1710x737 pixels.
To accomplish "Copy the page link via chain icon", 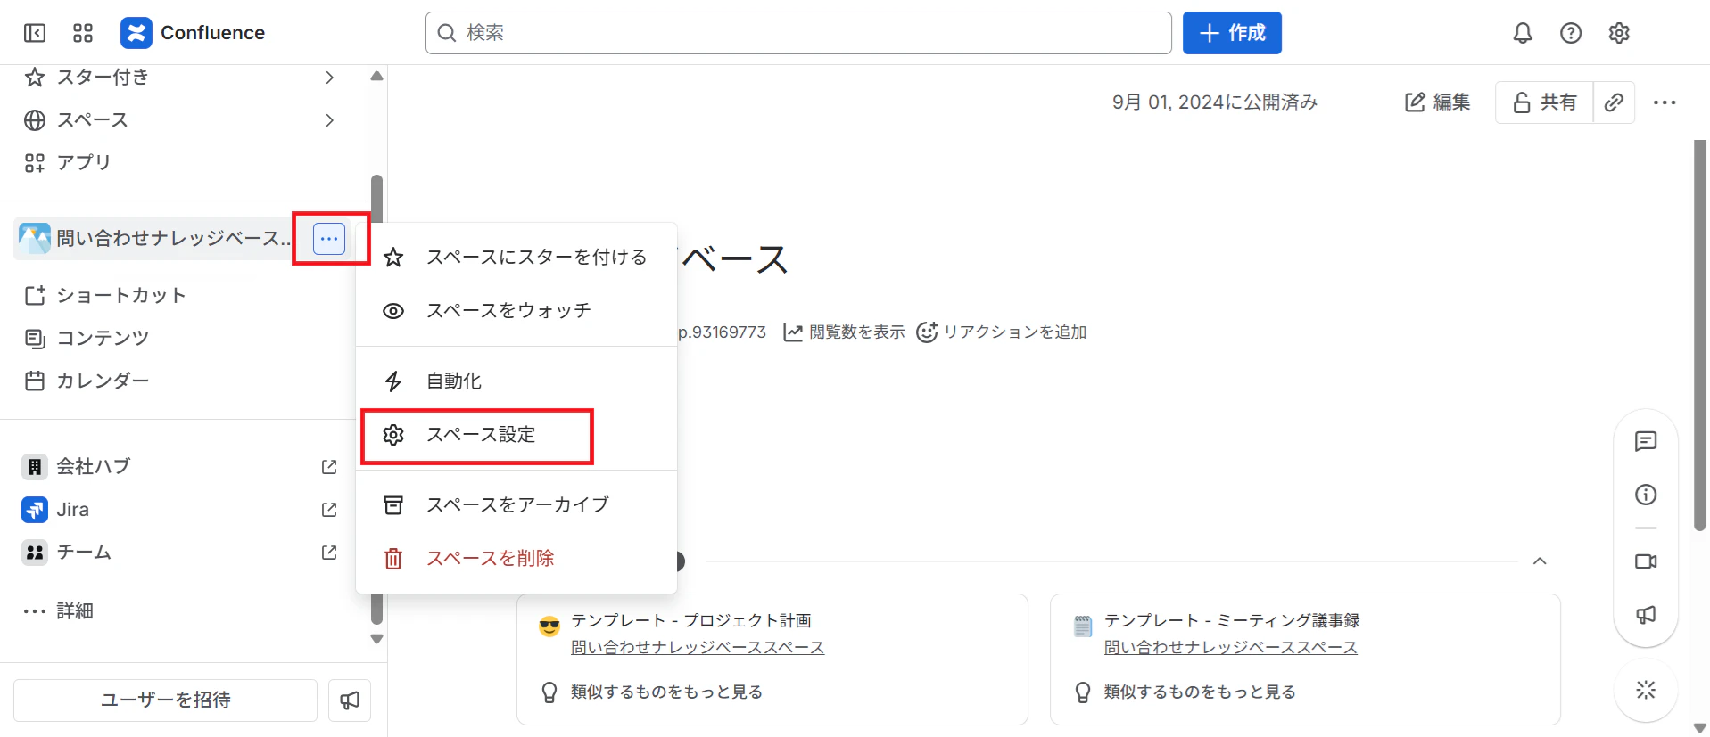I will coord(1614,102).
